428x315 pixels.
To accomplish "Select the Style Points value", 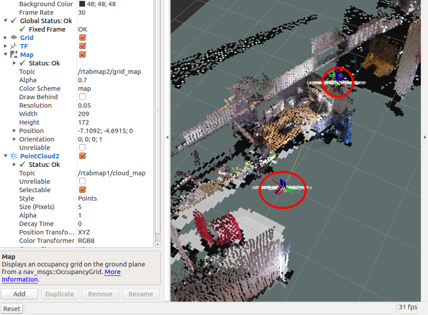I will (87, 198).
